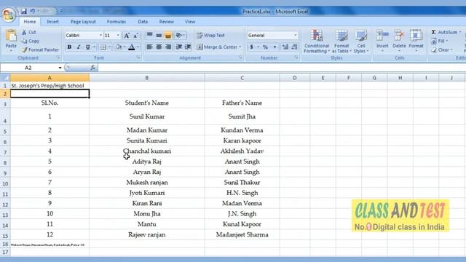Click the Office button
The image size is (466, 262).
pyautogui.click(x=9, y=14)
